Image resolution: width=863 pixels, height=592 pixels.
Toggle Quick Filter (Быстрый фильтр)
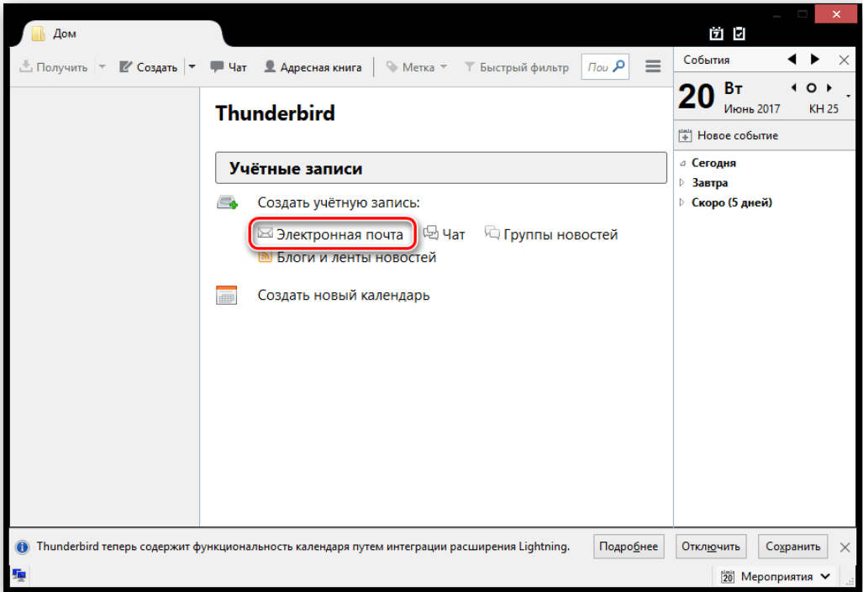[x=516, y=67]
